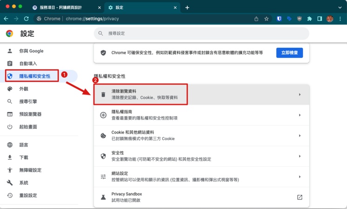Open 清除瀏覽資料 row
Image resolution: width=347 pixels, height=209 pixels.
tap(201, 94)
